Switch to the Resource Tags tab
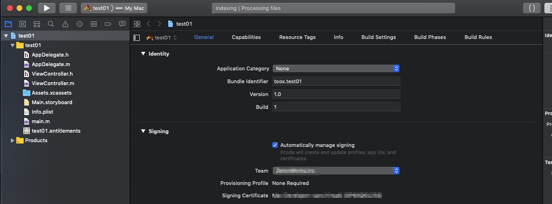Viewport: 552px width, 204px height. pyautogui.click(x=297, y=38)
